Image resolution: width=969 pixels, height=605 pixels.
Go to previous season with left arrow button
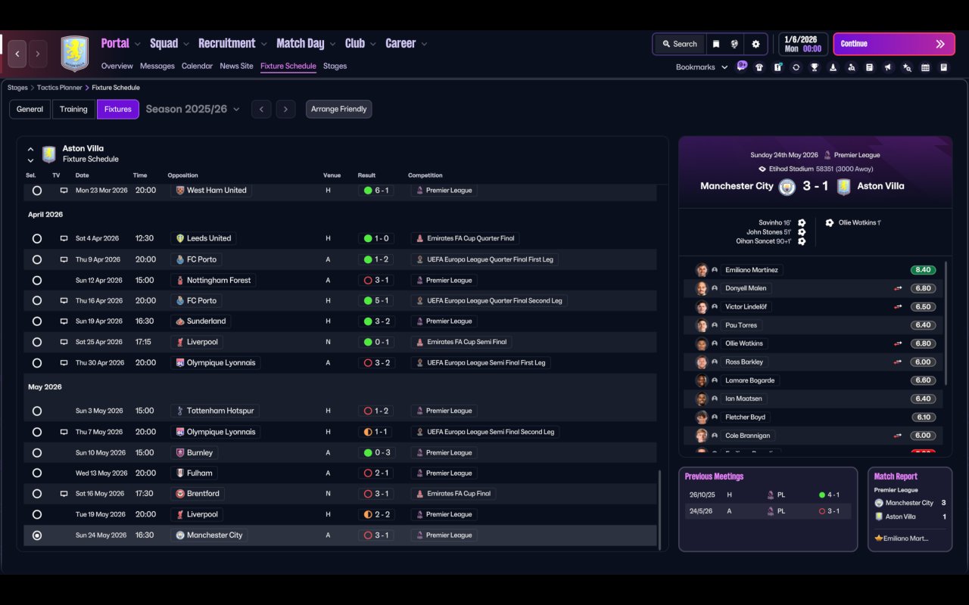pyautogui.click(x=261, y=109)
